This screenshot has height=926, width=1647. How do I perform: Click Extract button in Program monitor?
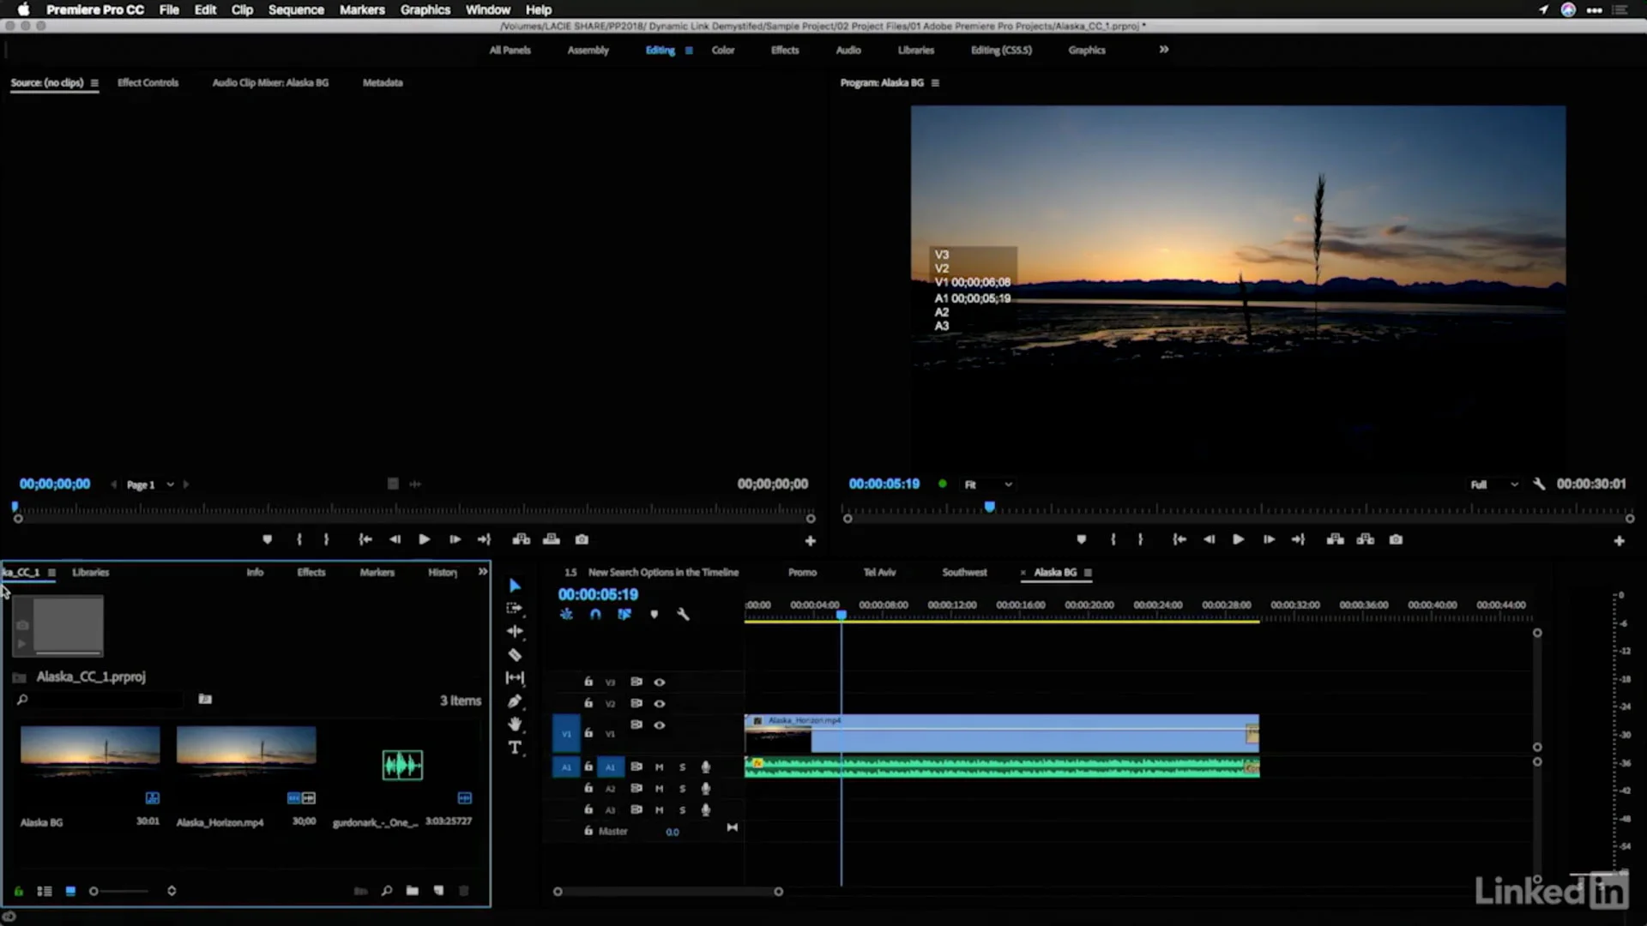(1365, 539)
